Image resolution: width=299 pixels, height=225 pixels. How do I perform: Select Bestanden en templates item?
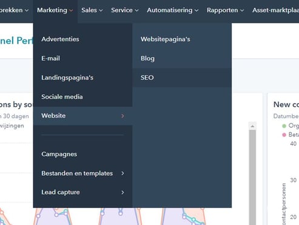(x=83, y=173)
